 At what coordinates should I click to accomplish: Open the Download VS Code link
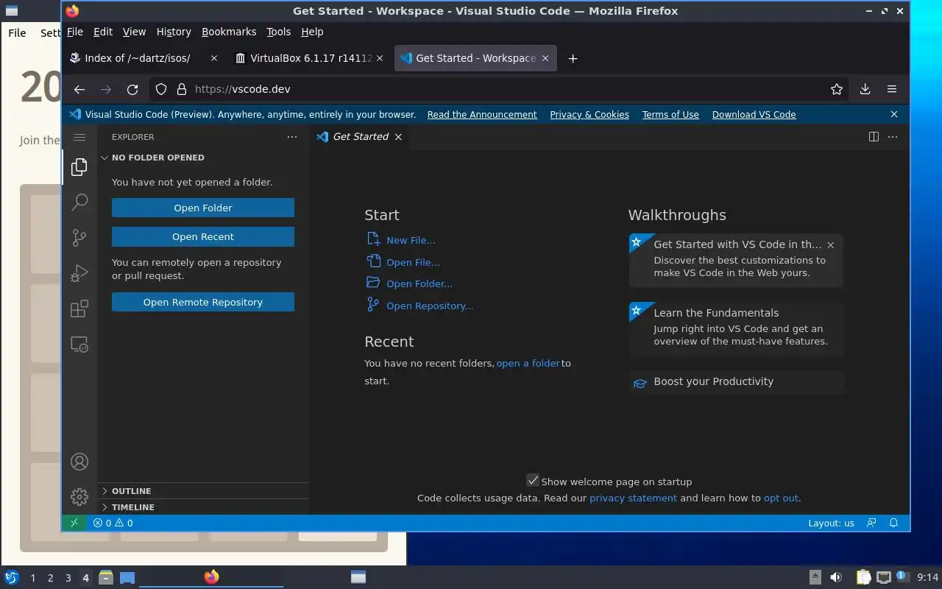(x=754, y=114)
